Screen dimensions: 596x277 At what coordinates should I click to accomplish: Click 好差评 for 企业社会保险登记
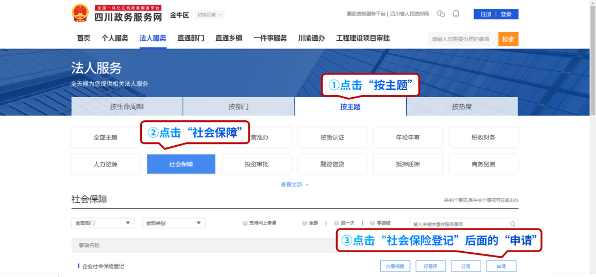coord(430,267)
